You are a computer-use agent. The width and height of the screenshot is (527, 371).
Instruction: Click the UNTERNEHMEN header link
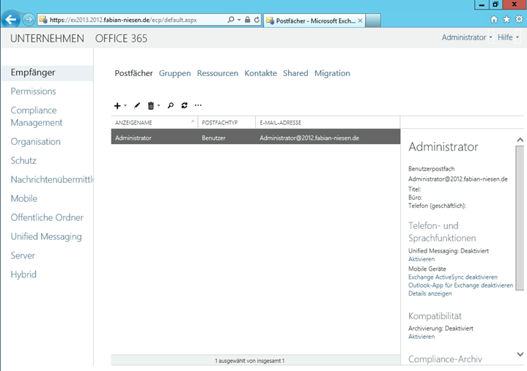coord(47,39)
